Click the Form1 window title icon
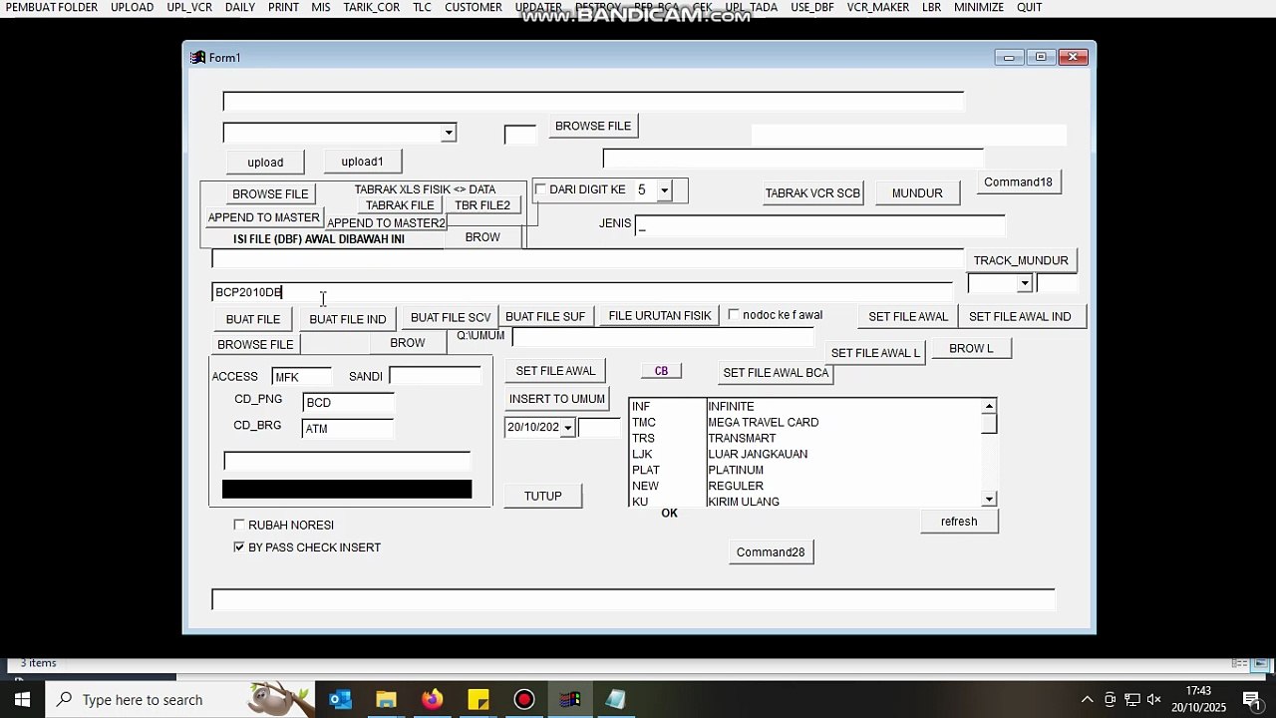 (197, 58)
